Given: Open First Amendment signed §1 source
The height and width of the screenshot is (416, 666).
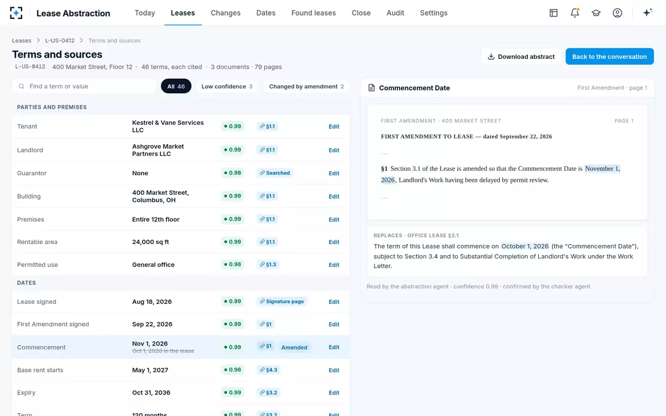Looking at the screenshot, I should pyautogui.click(x=265, y=324).
